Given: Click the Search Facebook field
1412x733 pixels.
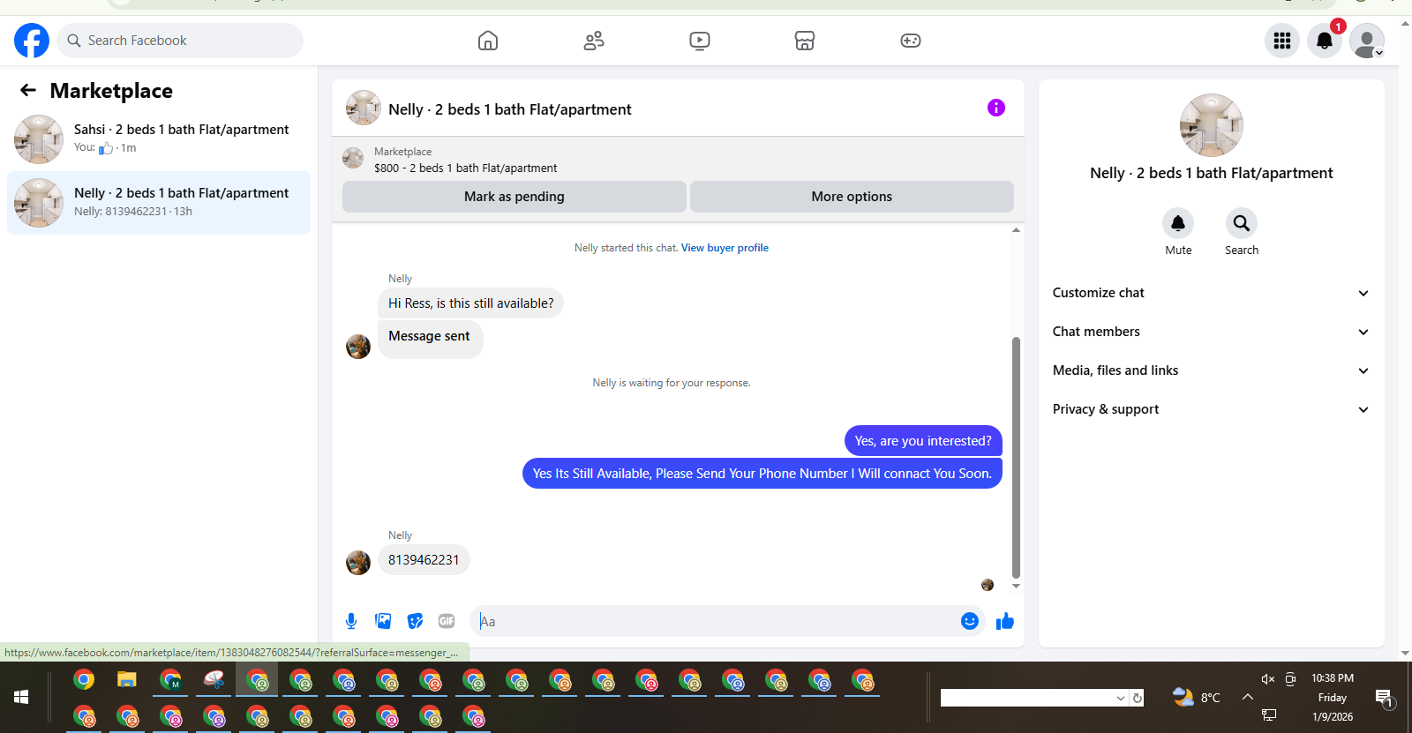Looking at the screenshot, I should tap(180, 41).
